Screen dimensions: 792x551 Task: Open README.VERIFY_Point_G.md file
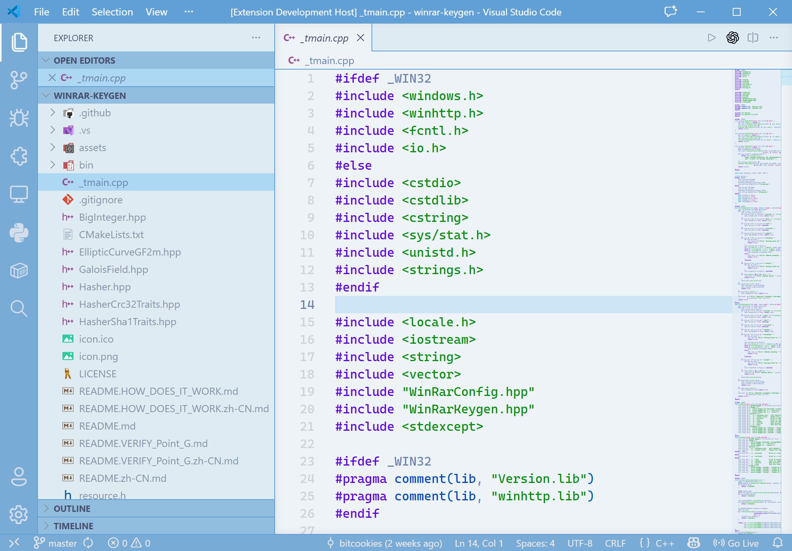(x=156, y=443)
